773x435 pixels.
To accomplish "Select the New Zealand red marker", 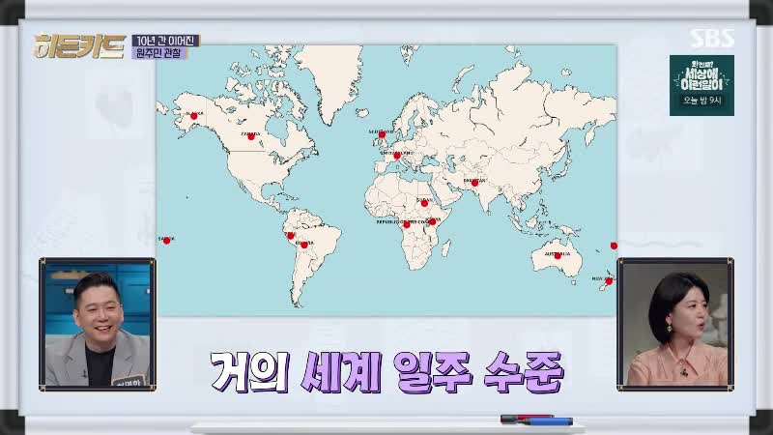I will [x=609, y=281].
